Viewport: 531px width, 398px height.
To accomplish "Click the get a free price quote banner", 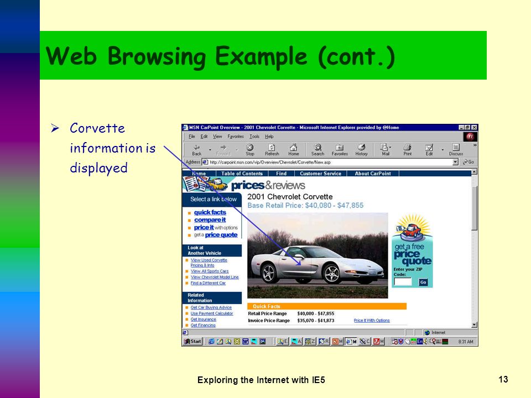I will coord(412,250).
